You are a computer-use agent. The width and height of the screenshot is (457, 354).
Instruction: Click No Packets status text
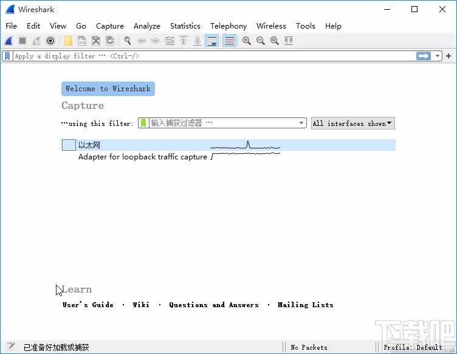coord(309,347)
